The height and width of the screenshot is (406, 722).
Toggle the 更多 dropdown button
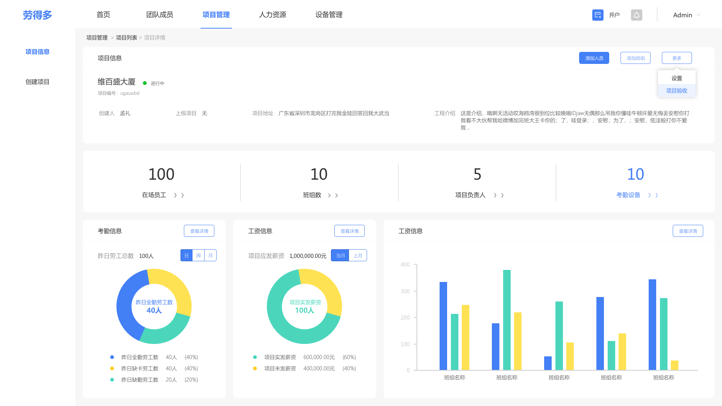(x=677, y=58)
